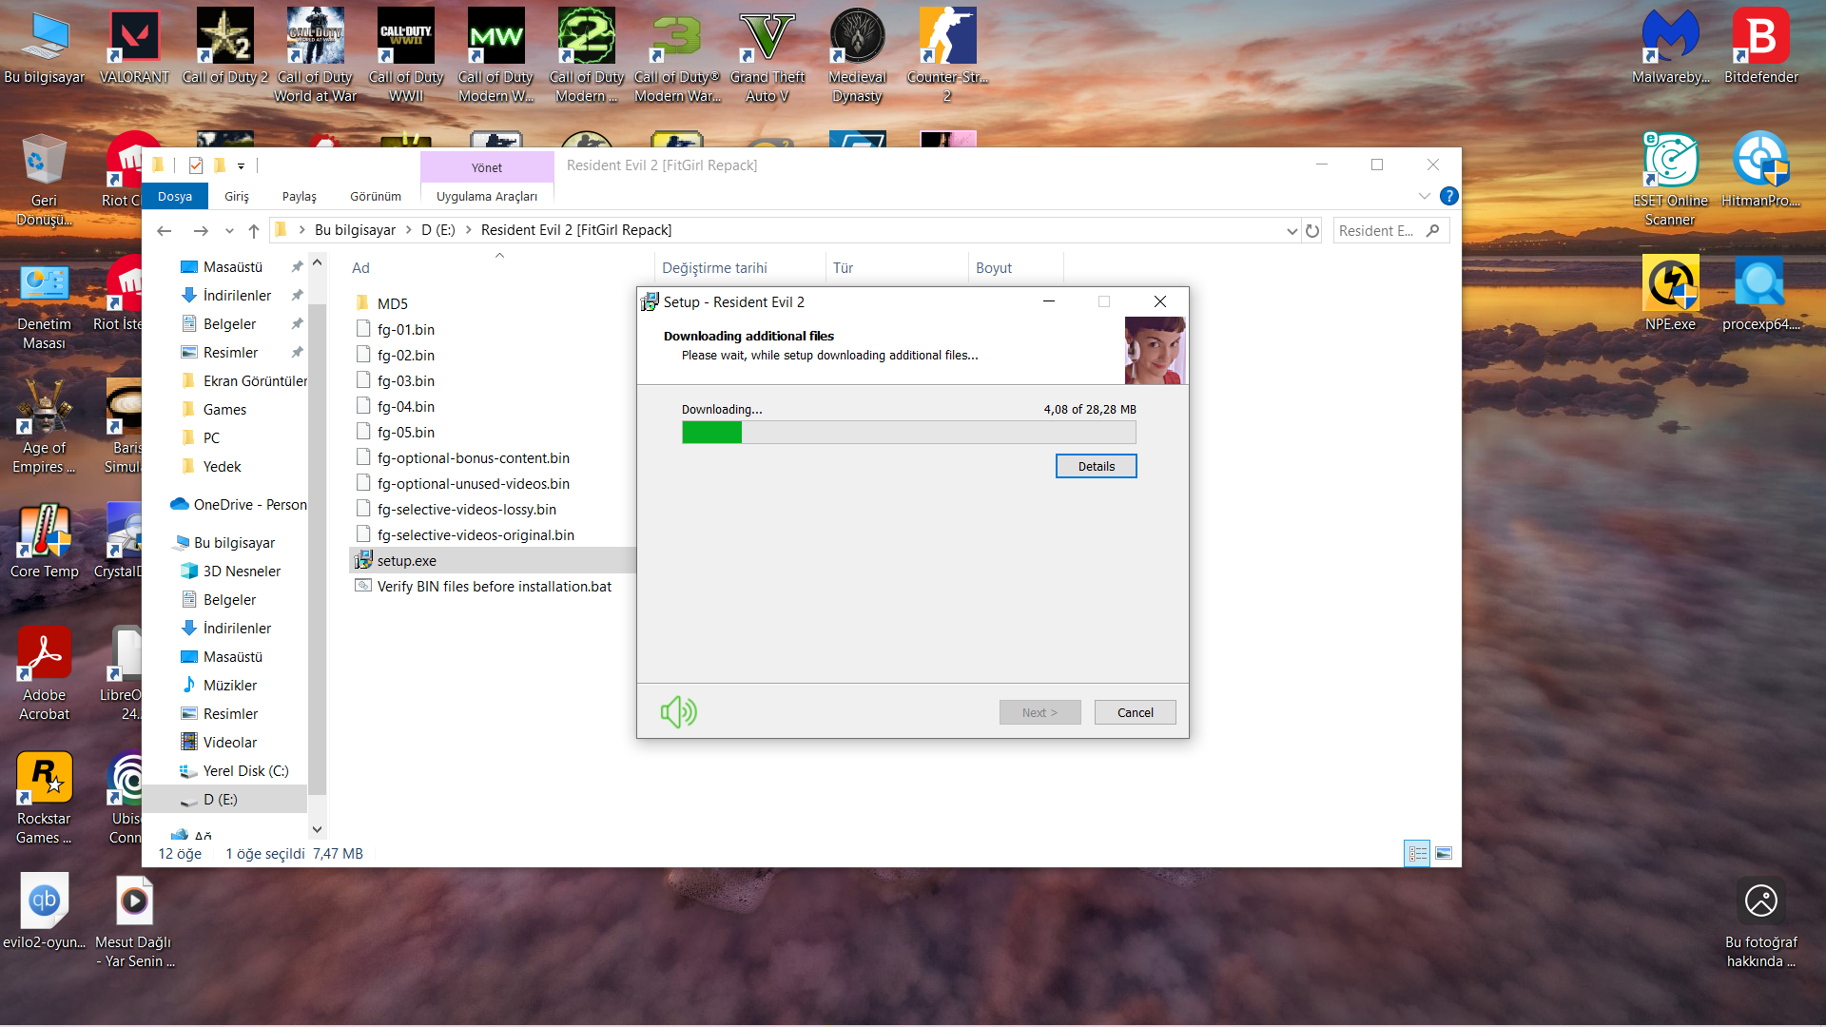The width and height of the screenshot is (1826, 1027).
Task: Click the Explorer search box
Action: pos(1391,230)
